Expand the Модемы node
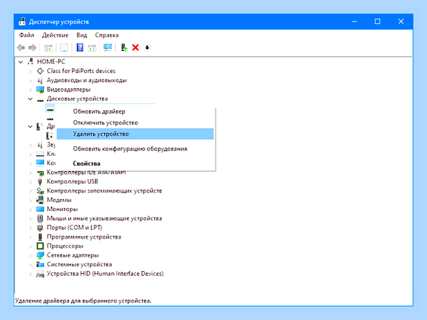Viewport: 427px width, 320px height. (30, 200)
